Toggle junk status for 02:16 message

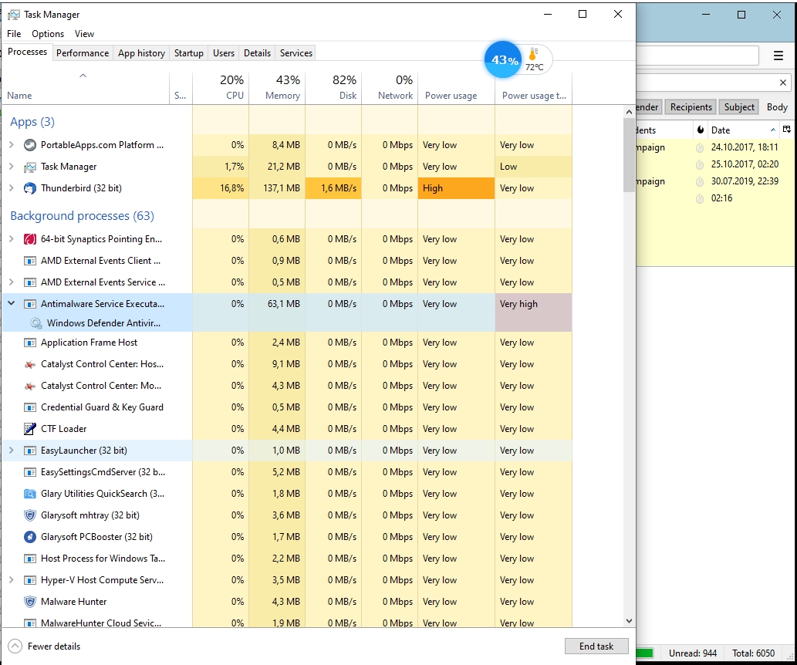700,198
